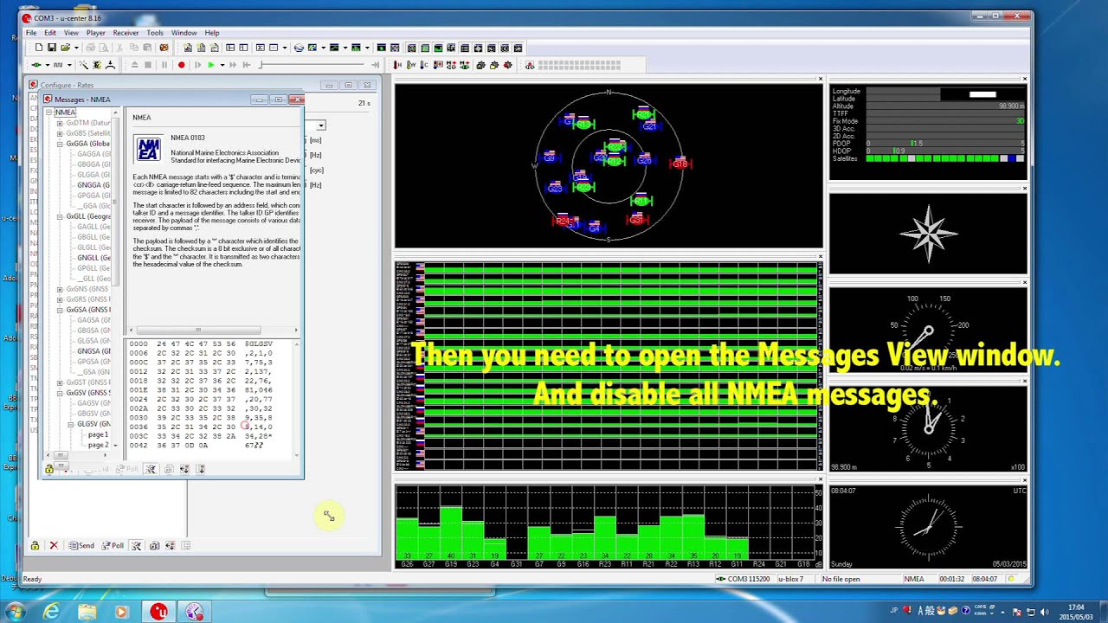Screen dimensions: 1108x623
Task: Click the red Record button in player toolbar
Action: click(181, 65)
